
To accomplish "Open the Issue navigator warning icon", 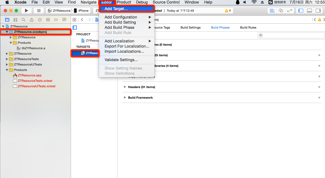I will [x=32, y=20].
